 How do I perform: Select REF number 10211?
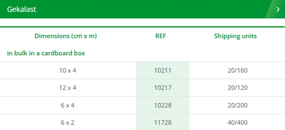pyautogui.click(x=163, y=71)
